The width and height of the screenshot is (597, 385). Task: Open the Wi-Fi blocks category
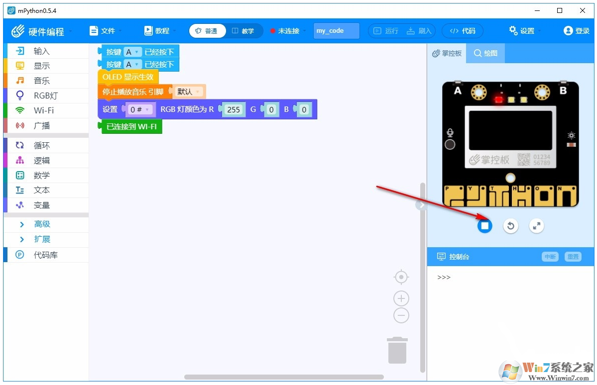tap(42, 110)
